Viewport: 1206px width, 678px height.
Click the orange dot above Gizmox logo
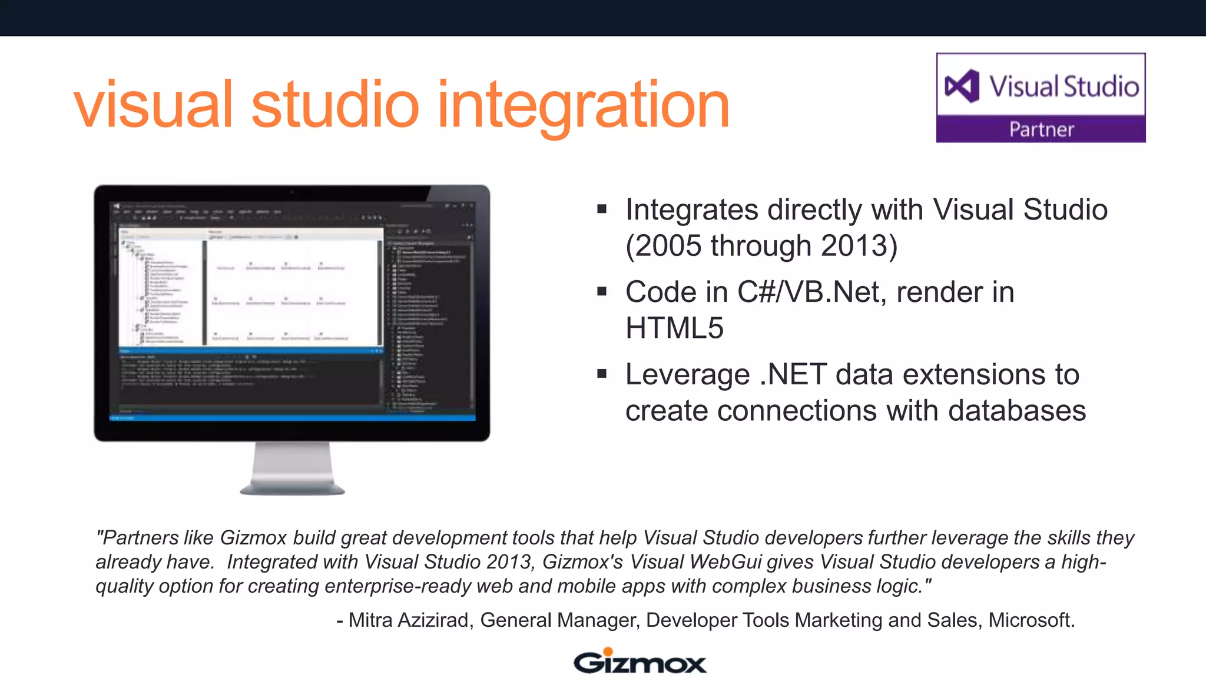point(608,650)
